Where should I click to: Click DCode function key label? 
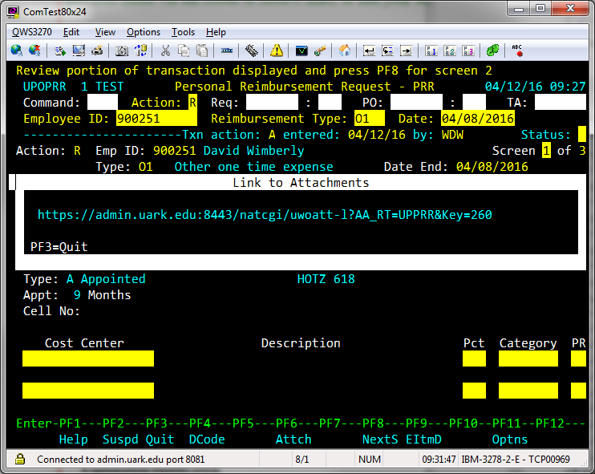[x=207, y=440]
